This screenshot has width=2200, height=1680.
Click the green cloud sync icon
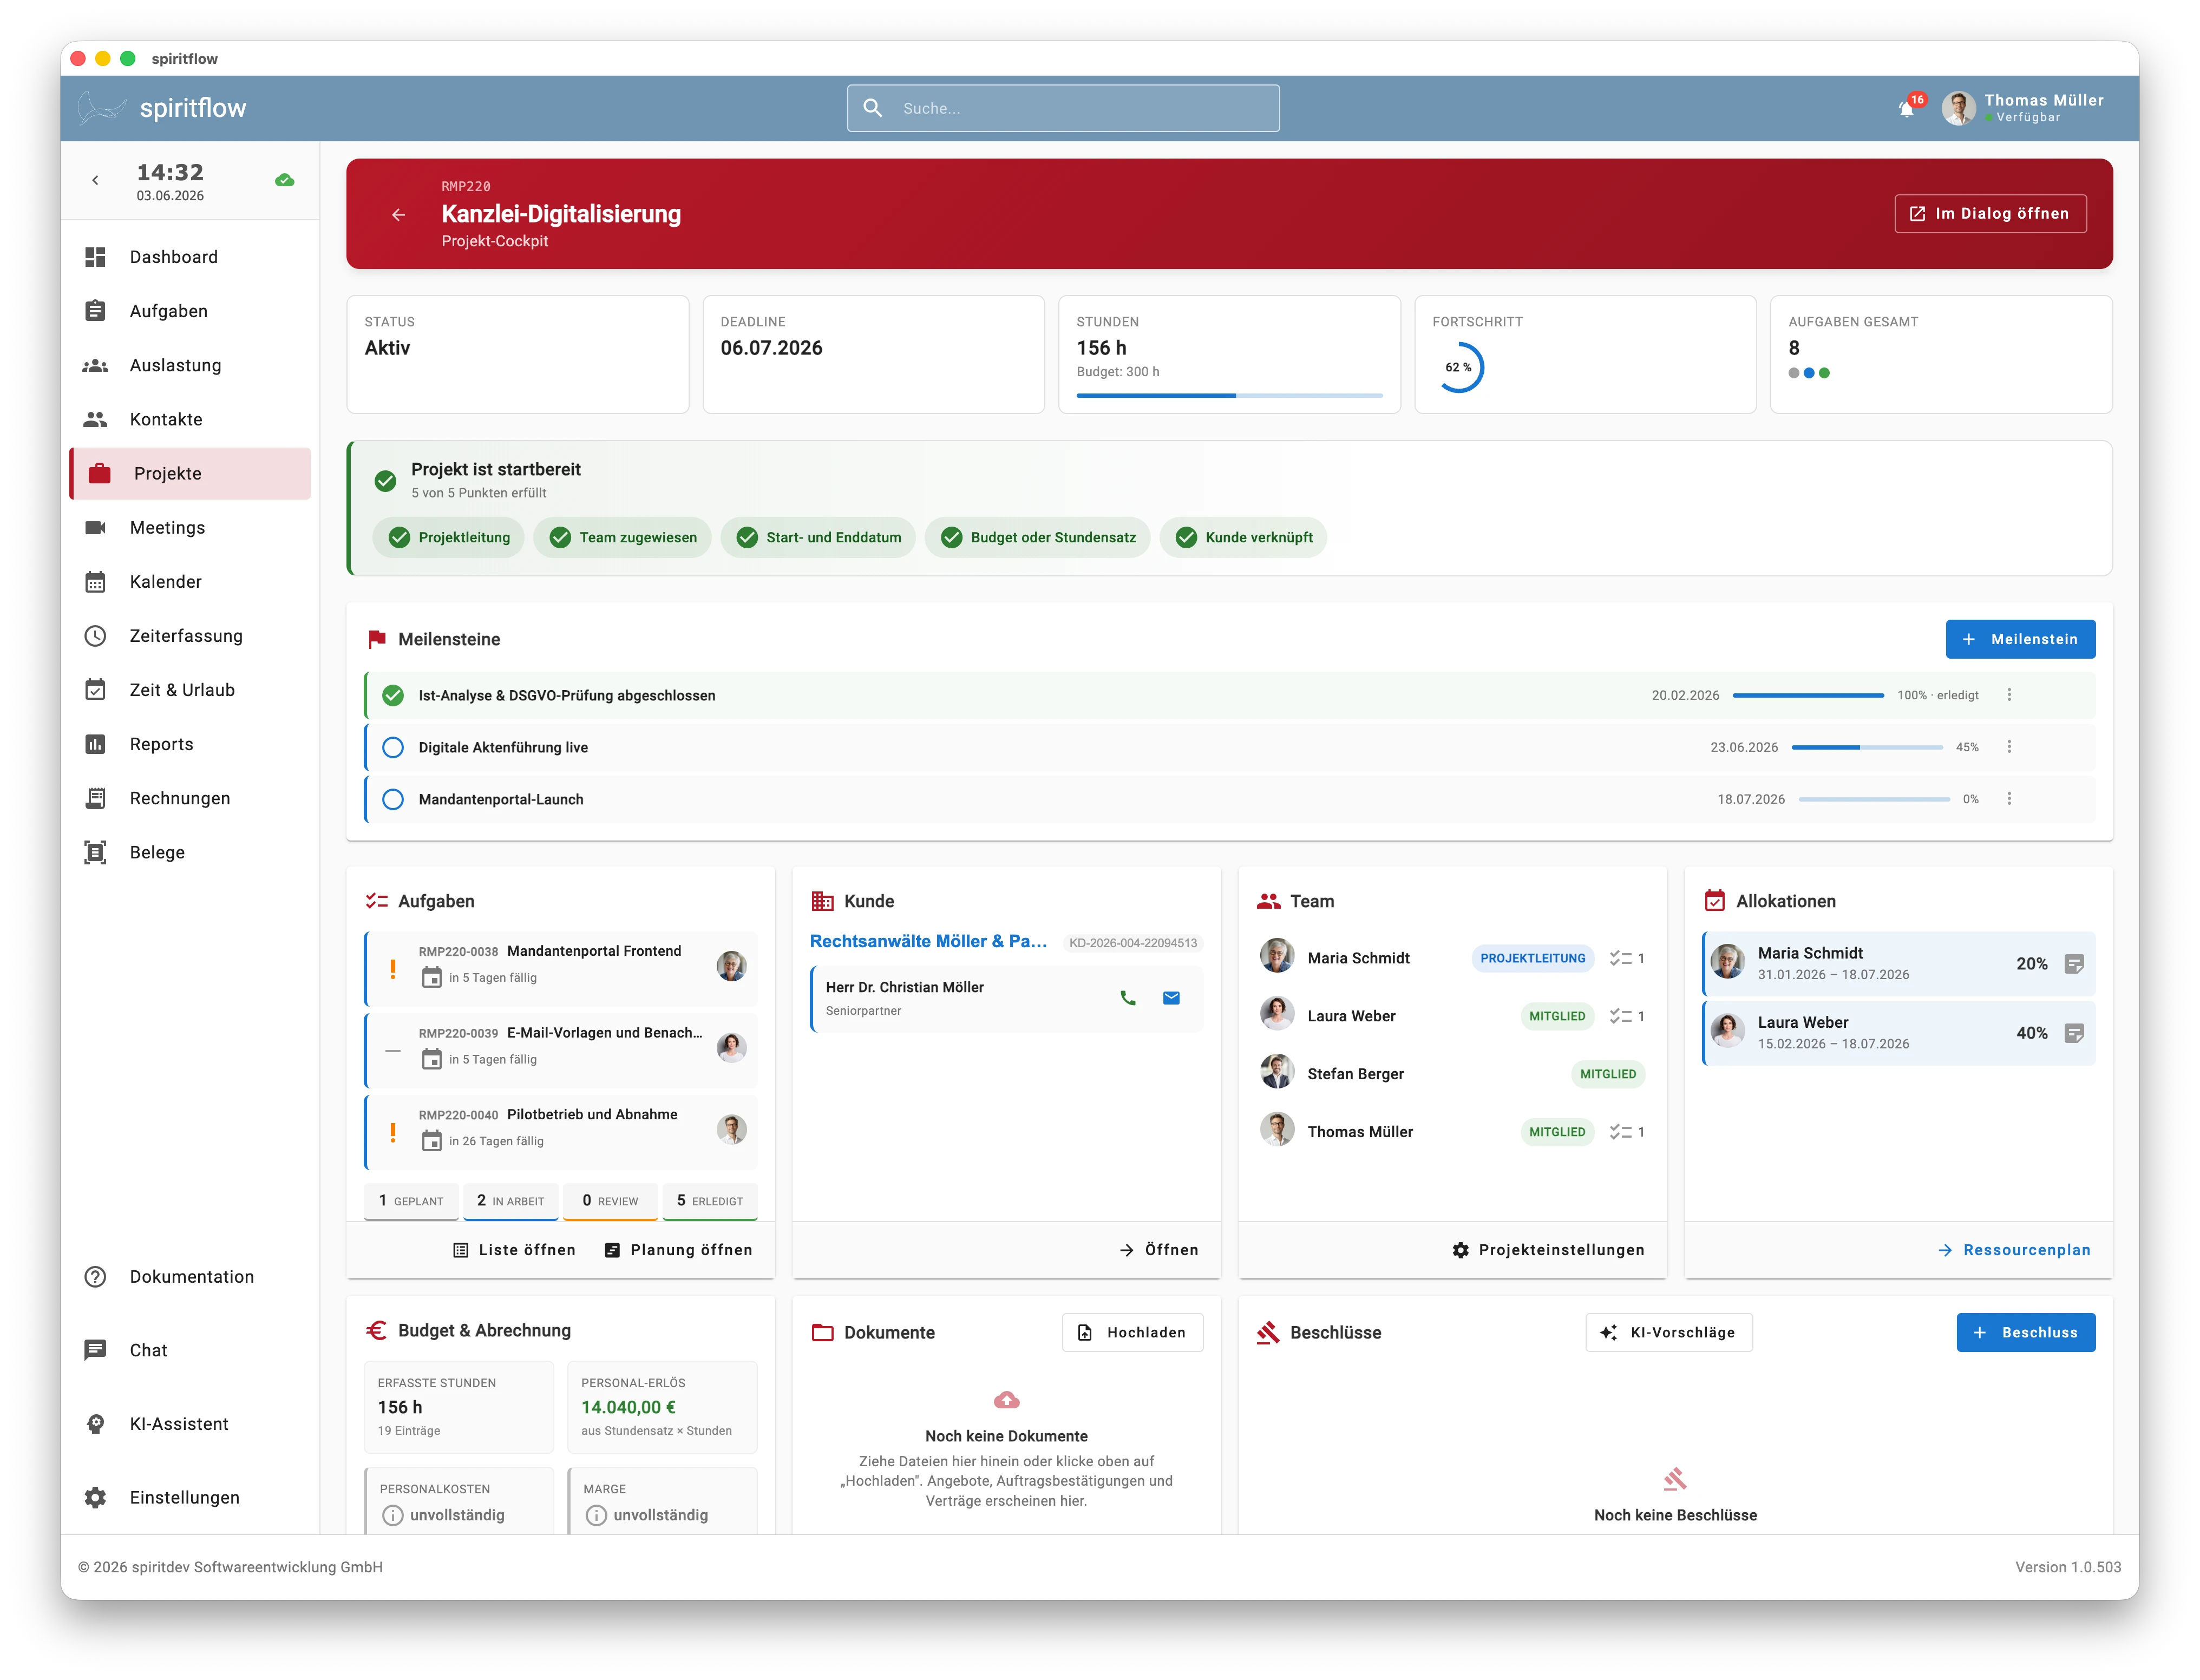(285, 181)
